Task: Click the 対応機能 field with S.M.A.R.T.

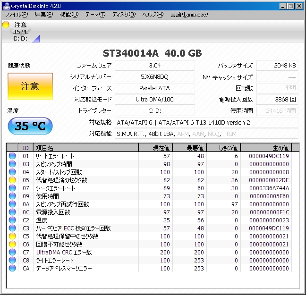Action: click(206, 134)
